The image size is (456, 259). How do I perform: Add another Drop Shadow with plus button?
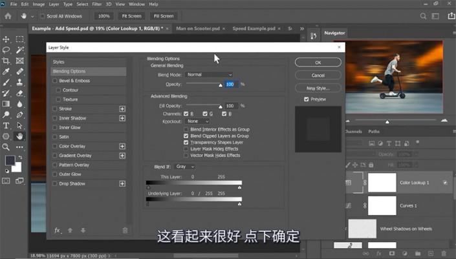(122, 184)
